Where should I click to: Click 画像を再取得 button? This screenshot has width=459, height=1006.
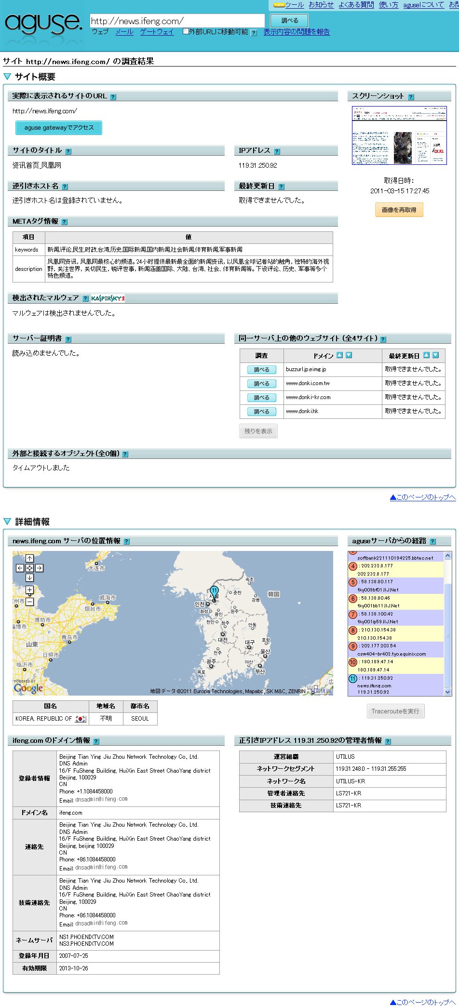(399, 210)
